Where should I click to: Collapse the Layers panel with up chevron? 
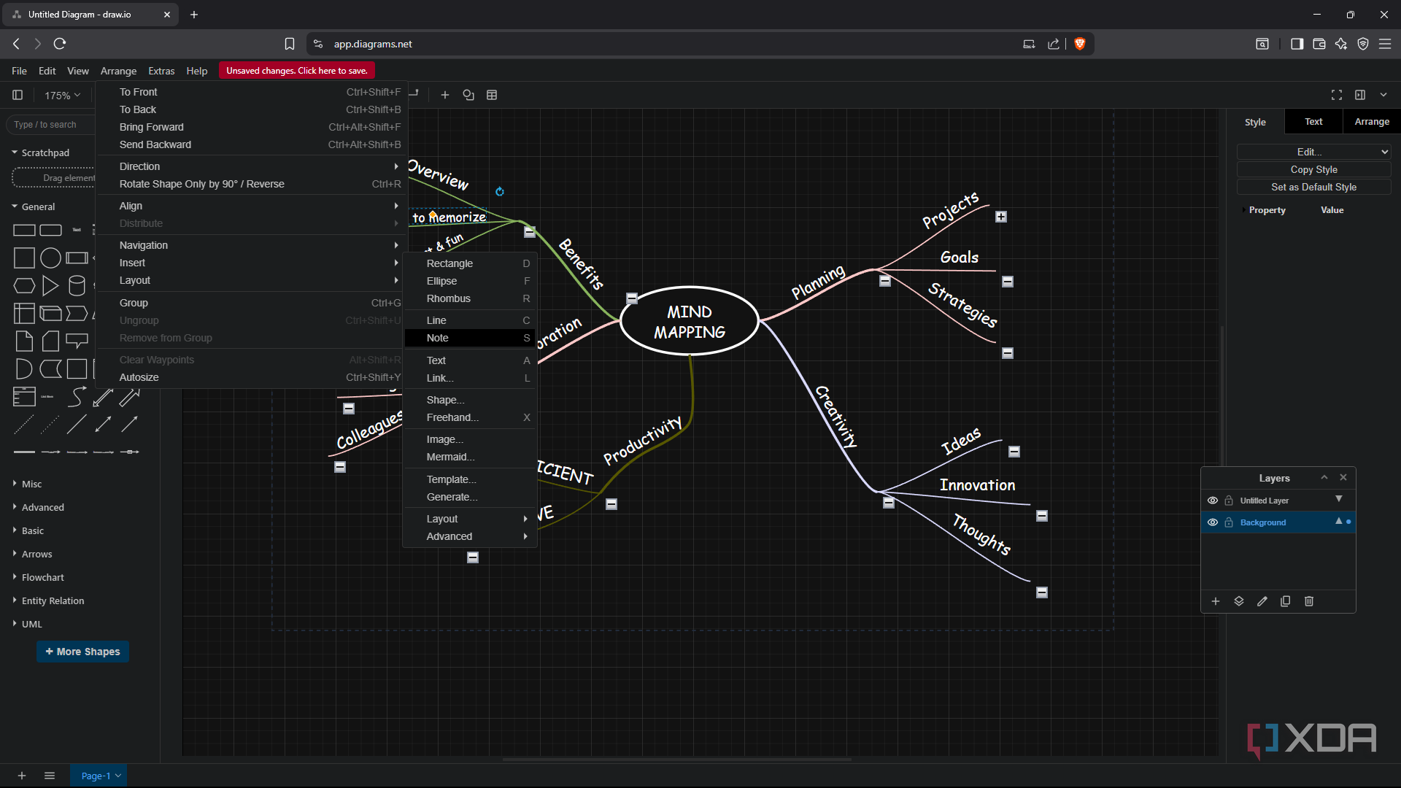click(1324, 477)
